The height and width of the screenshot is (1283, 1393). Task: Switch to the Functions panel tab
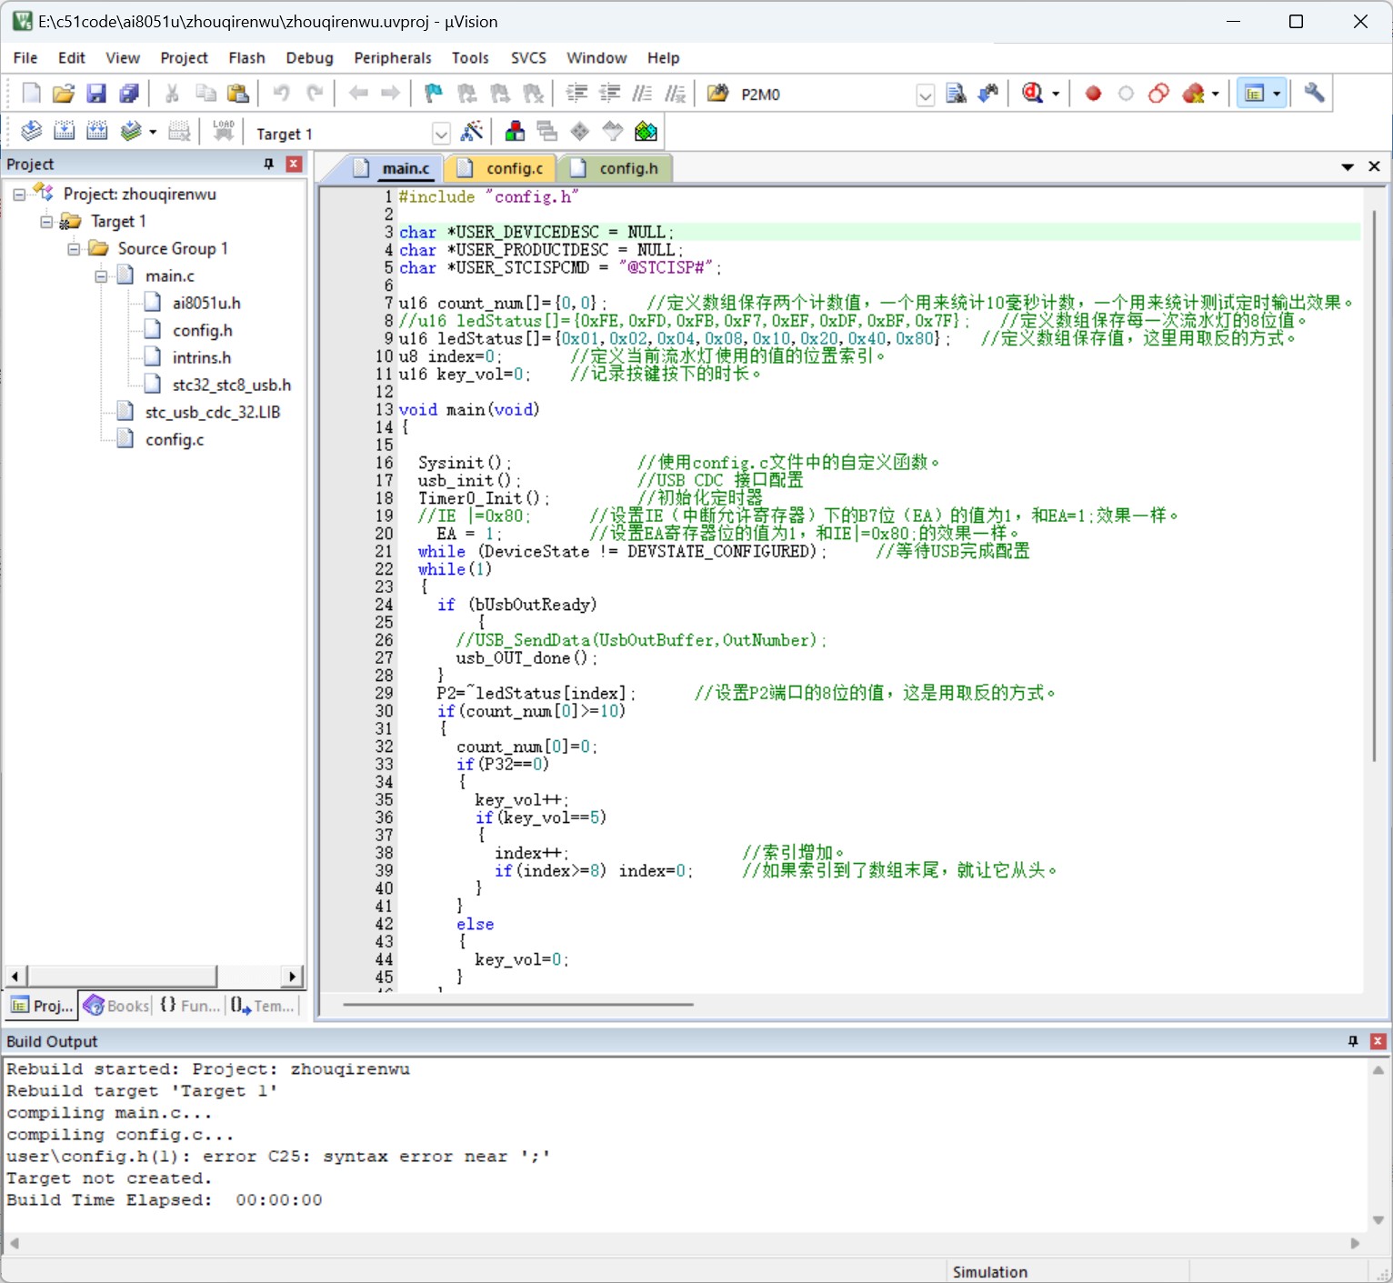[189, 1006]
